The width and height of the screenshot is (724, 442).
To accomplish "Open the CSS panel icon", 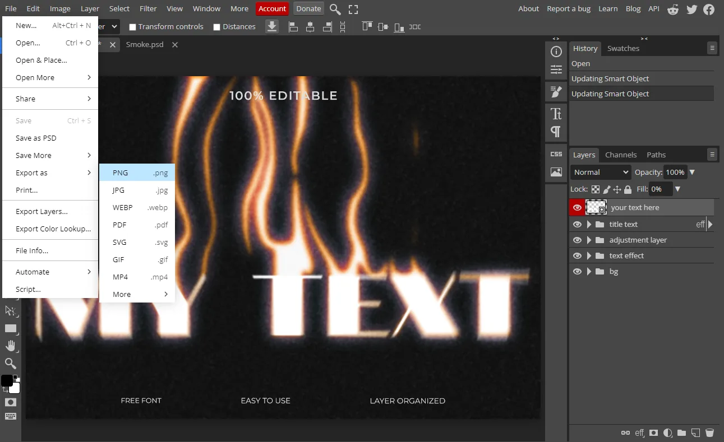I will [x=556, y=154].
